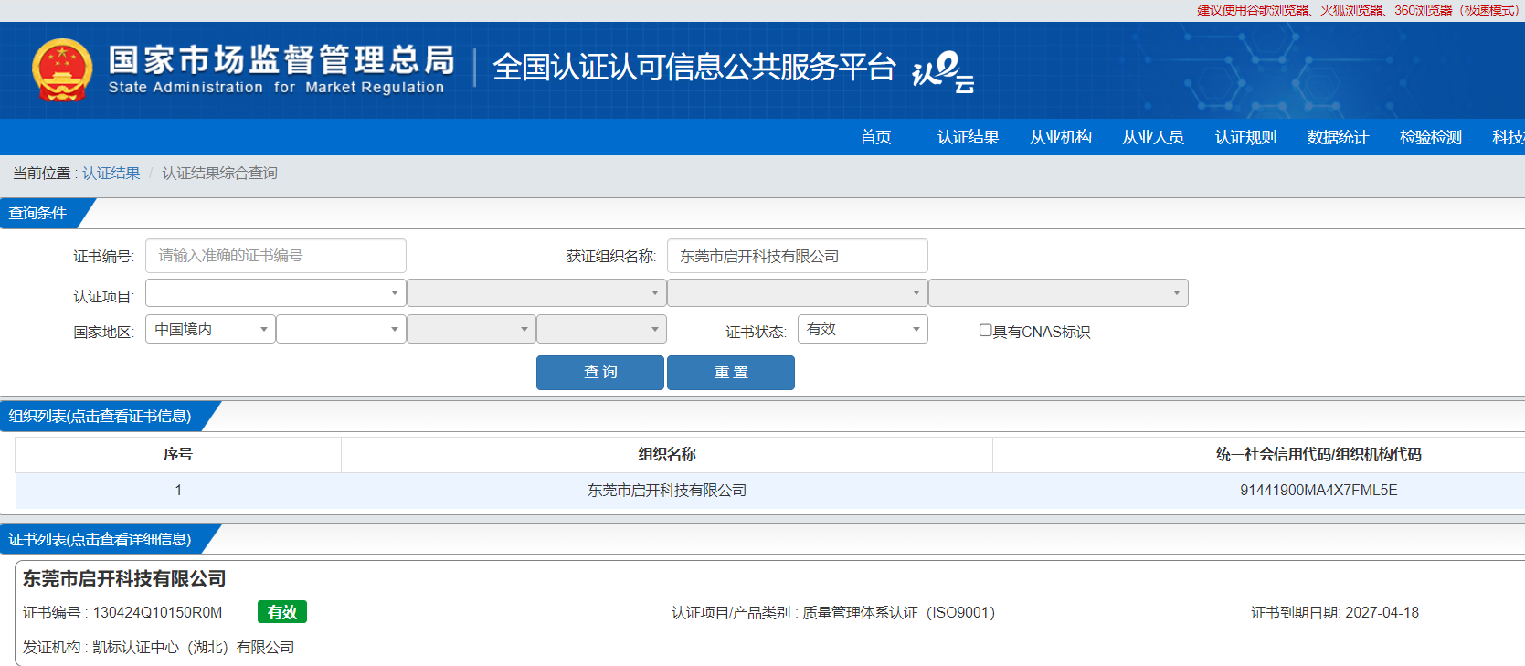
Task: Open 从业机构 navigation menu
Action: (1061, 137)
